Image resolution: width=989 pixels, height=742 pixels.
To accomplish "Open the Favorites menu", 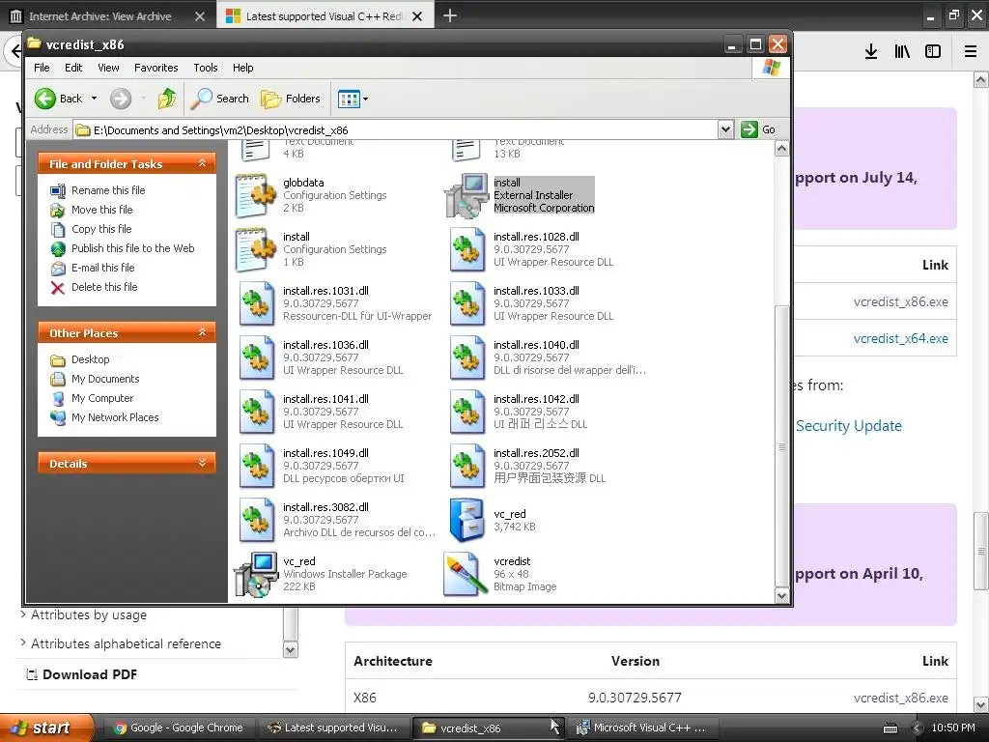I will click(155, 68).
